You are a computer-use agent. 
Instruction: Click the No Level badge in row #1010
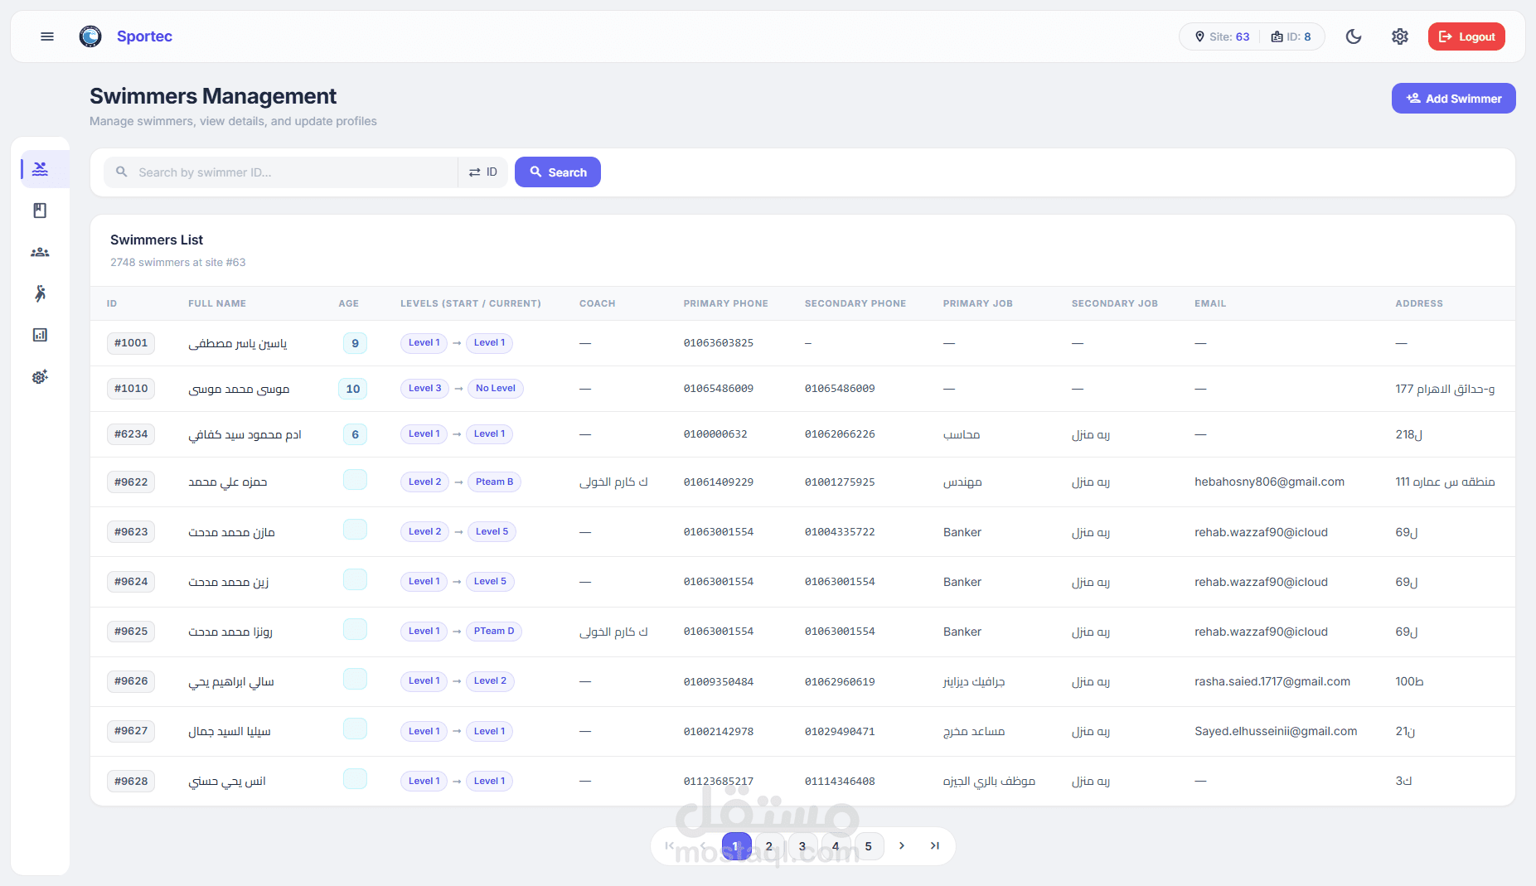pos(496,389)
